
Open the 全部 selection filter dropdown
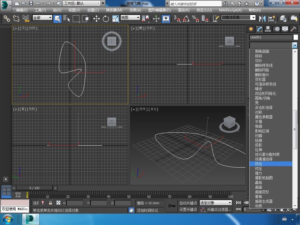point(42,18)
